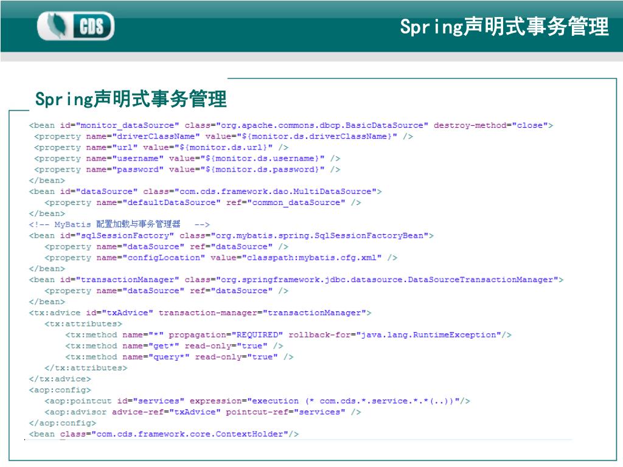Select the configLocation property line
This screenshot has width=623, height=467.
(x=221, y=258)
